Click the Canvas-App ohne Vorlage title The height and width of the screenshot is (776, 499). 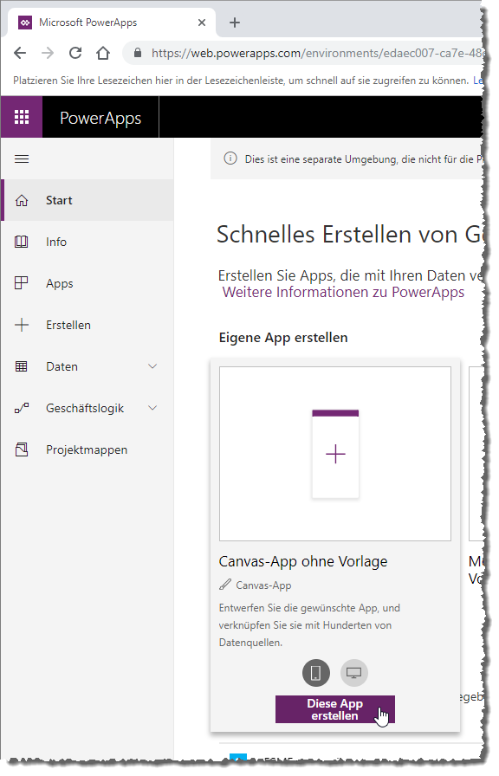[x=303, y=561]
